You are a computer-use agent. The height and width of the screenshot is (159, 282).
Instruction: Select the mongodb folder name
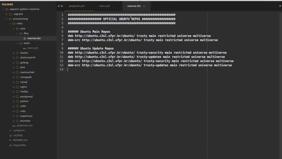coord(26,77)
